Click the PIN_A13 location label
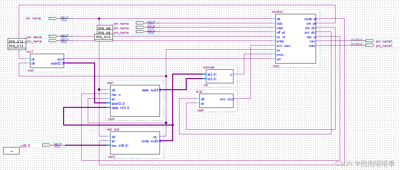Screen dimensions: 400x170 (17, 46)
